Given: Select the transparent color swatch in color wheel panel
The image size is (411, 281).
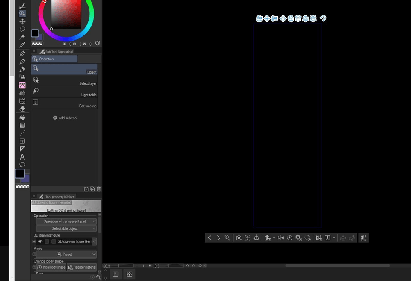Looking at the screenshot, I should (37, 44).
